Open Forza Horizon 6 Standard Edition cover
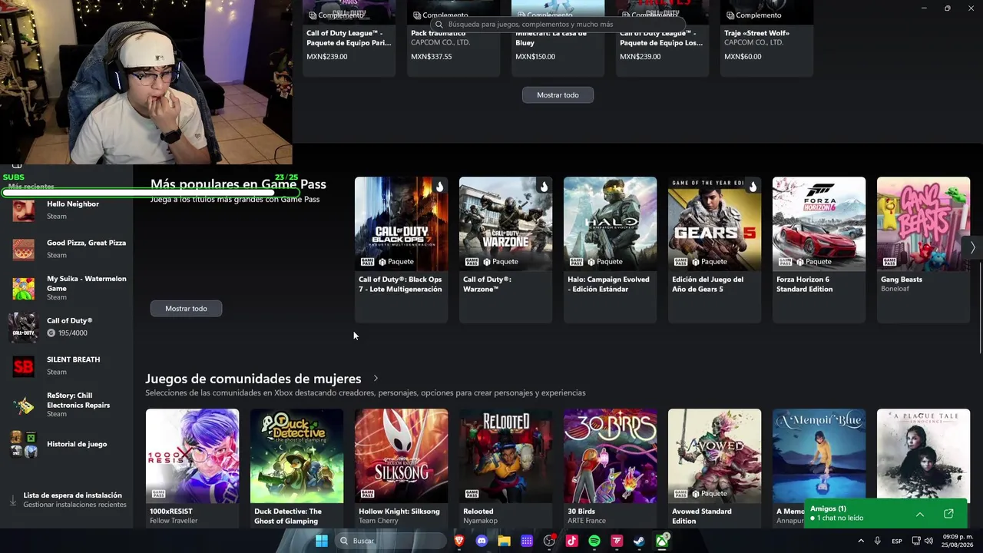983x553 pixels. coord(819,224)
